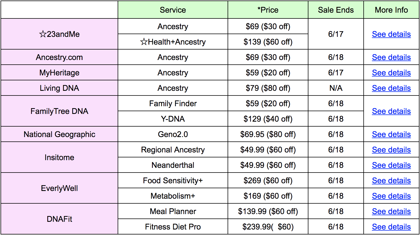Screen dimensions: 420x235
Task: Select the More Info column header
Action: tap(391, 10)
